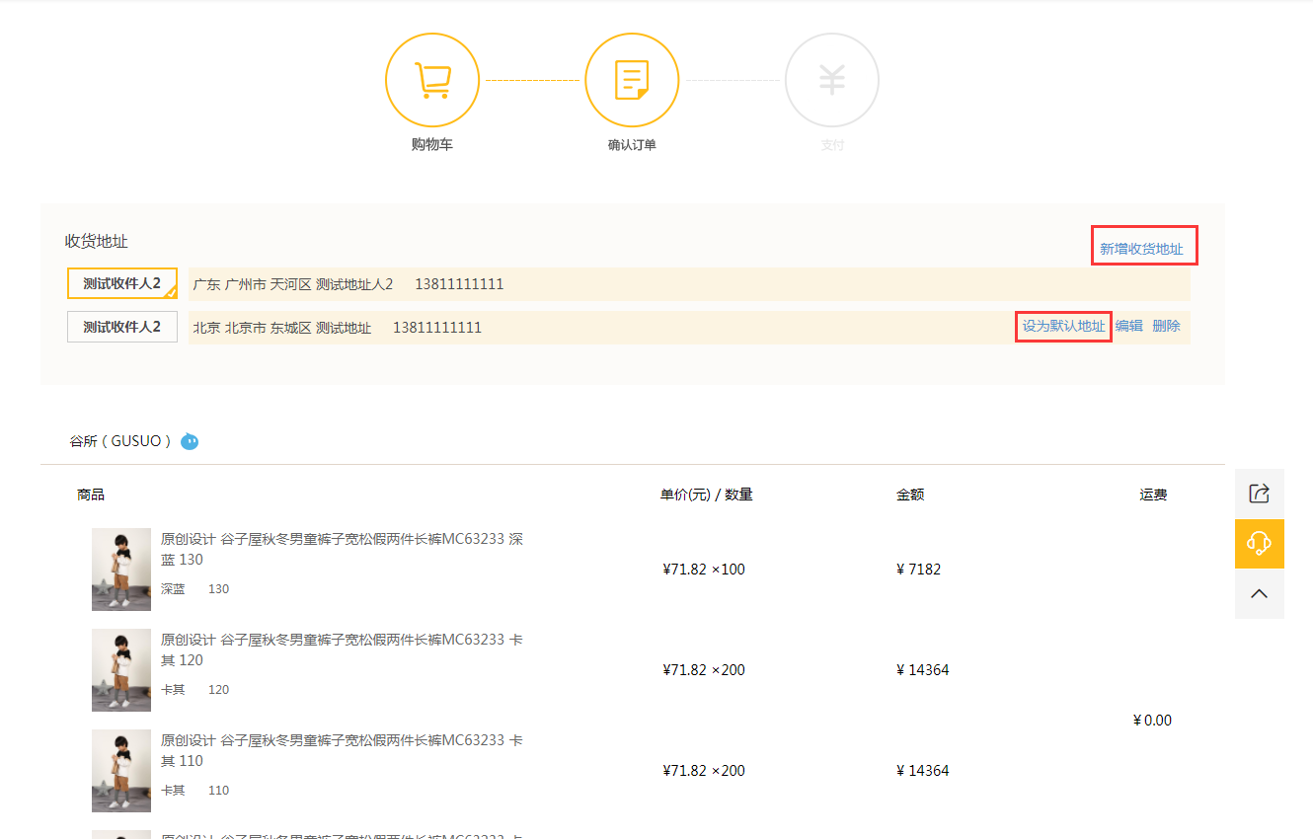Click the 谷所（GUSUO）store name

pyautogui.click(x=120, y=441)
